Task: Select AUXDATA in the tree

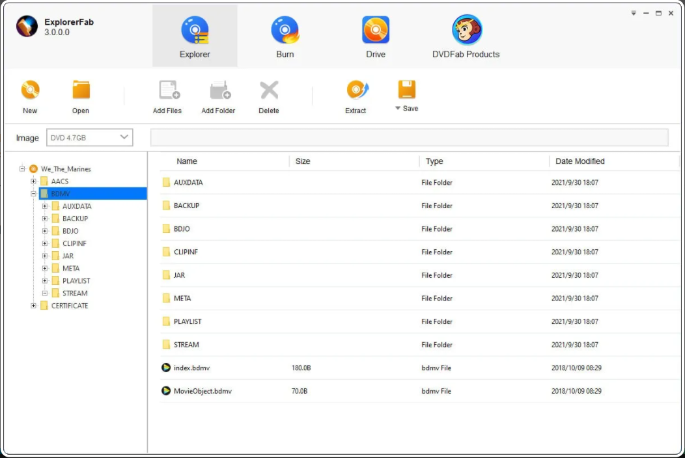Action: [77, 206]
